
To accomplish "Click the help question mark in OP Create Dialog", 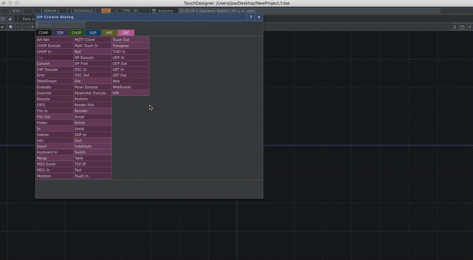I will (251, 17).
